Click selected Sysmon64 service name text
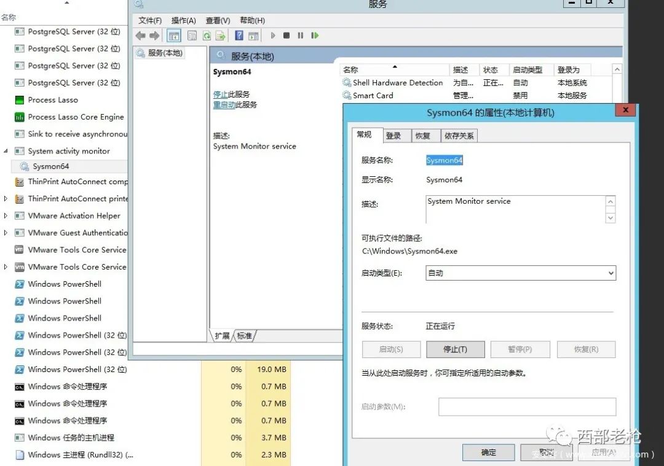Screen dimensions: 664x466 (x=445, y=160)
